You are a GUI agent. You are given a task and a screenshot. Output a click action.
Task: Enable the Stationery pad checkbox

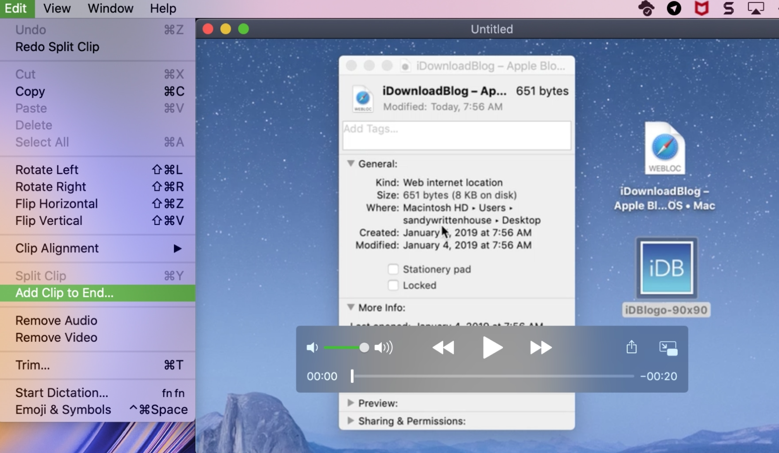[393, 269]
